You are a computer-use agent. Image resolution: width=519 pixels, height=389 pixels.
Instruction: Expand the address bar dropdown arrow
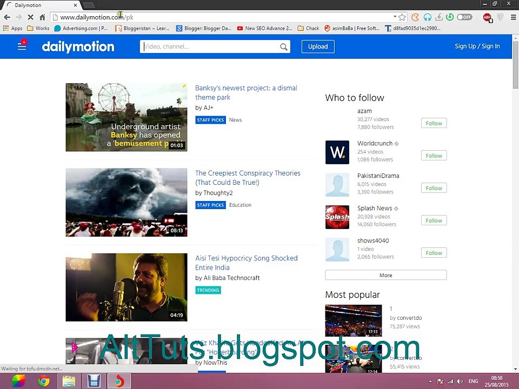[395, 17]
